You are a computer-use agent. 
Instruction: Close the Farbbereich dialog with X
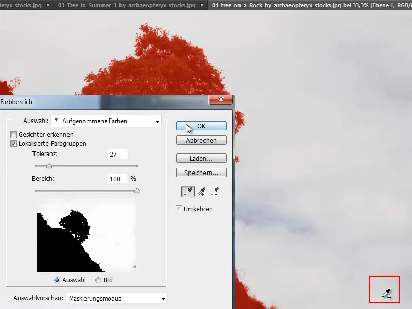click(x=221, y=99)
